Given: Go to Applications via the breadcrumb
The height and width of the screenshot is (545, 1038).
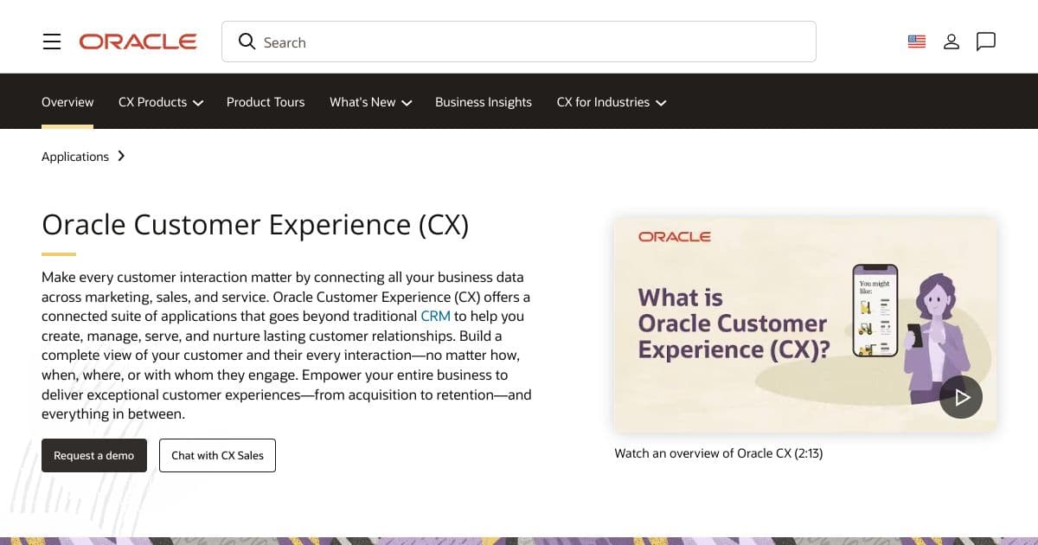Looking at the screenshot, I should (74, 157).
